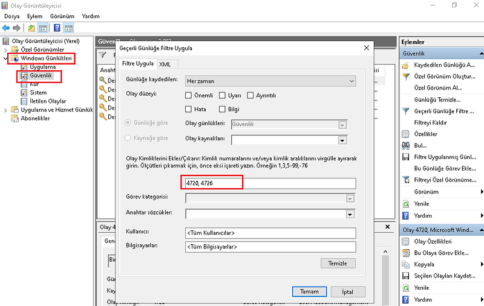The width and height of the screenshot is (484, 306).
Task: Click the Seçilen Olayları Kaydet disk icon
Action: tap(405, 276)
